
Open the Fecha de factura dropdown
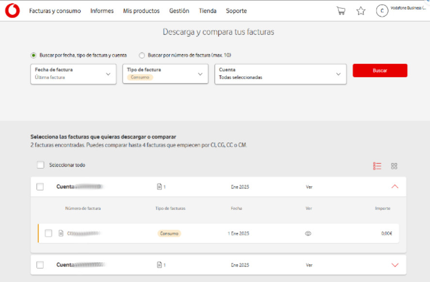click(x=73, y=74)
